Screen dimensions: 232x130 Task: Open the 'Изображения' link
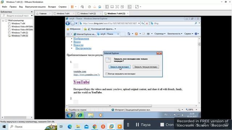tap(81, 39)
